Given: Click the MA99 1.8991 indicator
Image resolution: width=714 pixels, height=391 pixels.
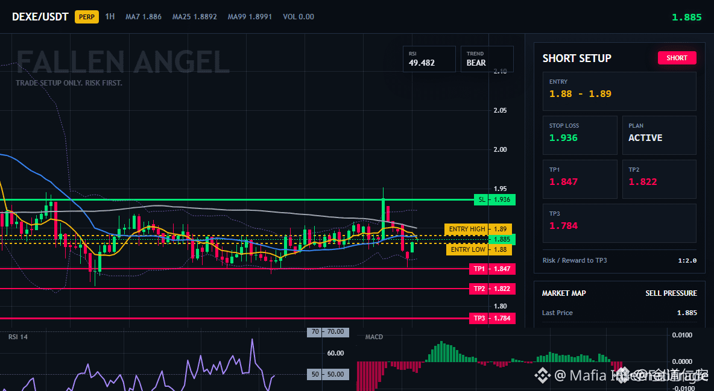Looking at the screenshot, I should 250,16.
